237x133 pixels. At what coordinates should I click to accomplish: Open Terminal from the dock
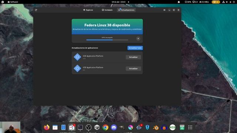tap(80, 127)
